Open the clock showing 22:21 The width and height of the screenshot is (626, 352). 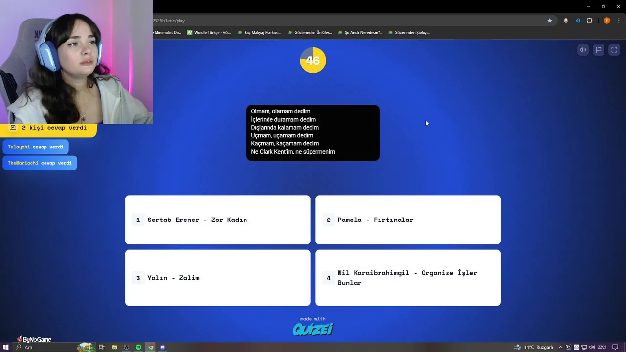pyautogui.click(x=602, y=347)
